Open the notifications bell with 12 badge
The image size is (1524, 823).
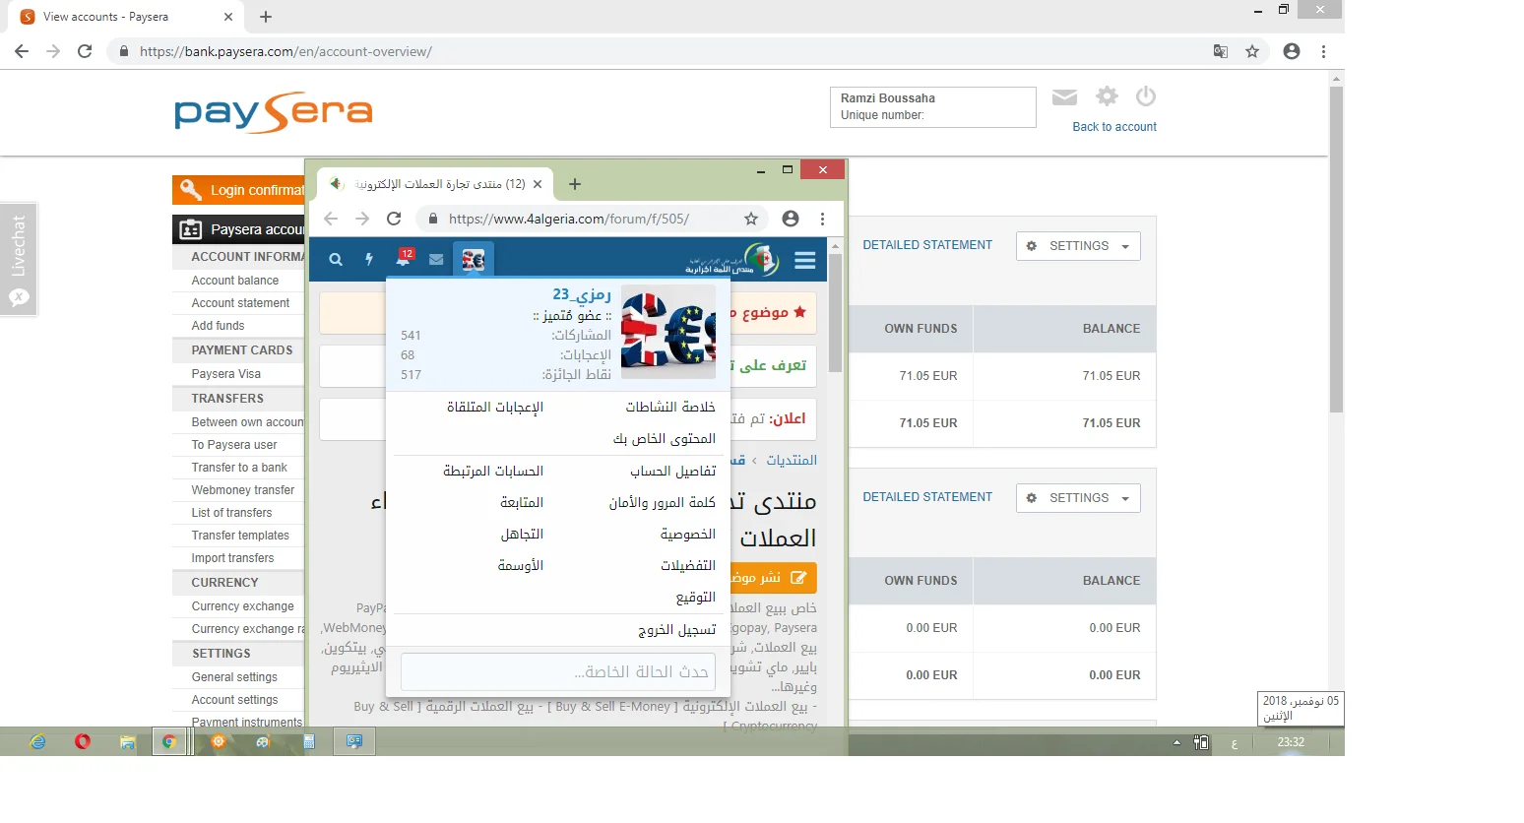pyautogui.click(x=403, y=260)
